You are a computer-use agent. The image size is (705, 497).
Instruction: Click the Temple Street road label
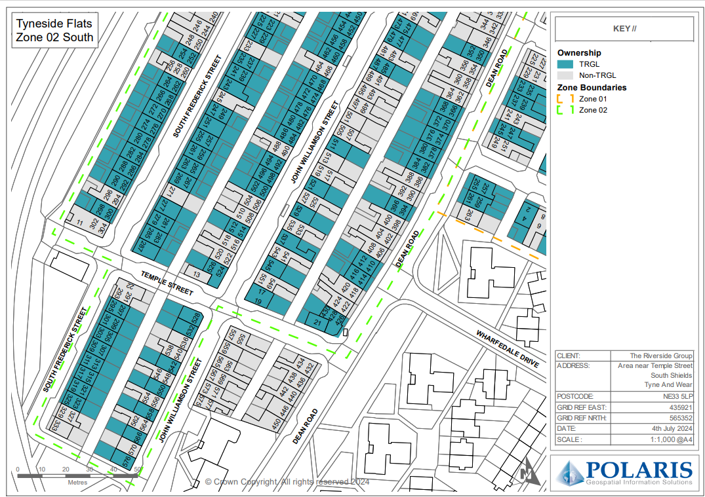click(x=168, y=283)
